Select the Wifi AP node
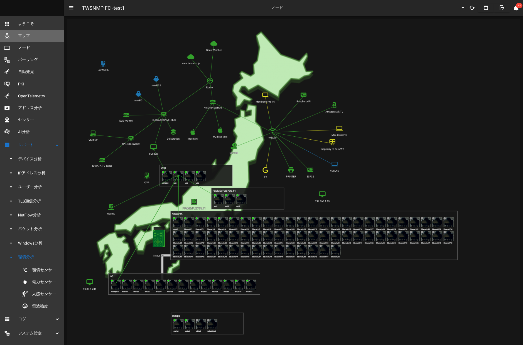The width and height of the screenshot is (523, 345). tap(272, 131)
